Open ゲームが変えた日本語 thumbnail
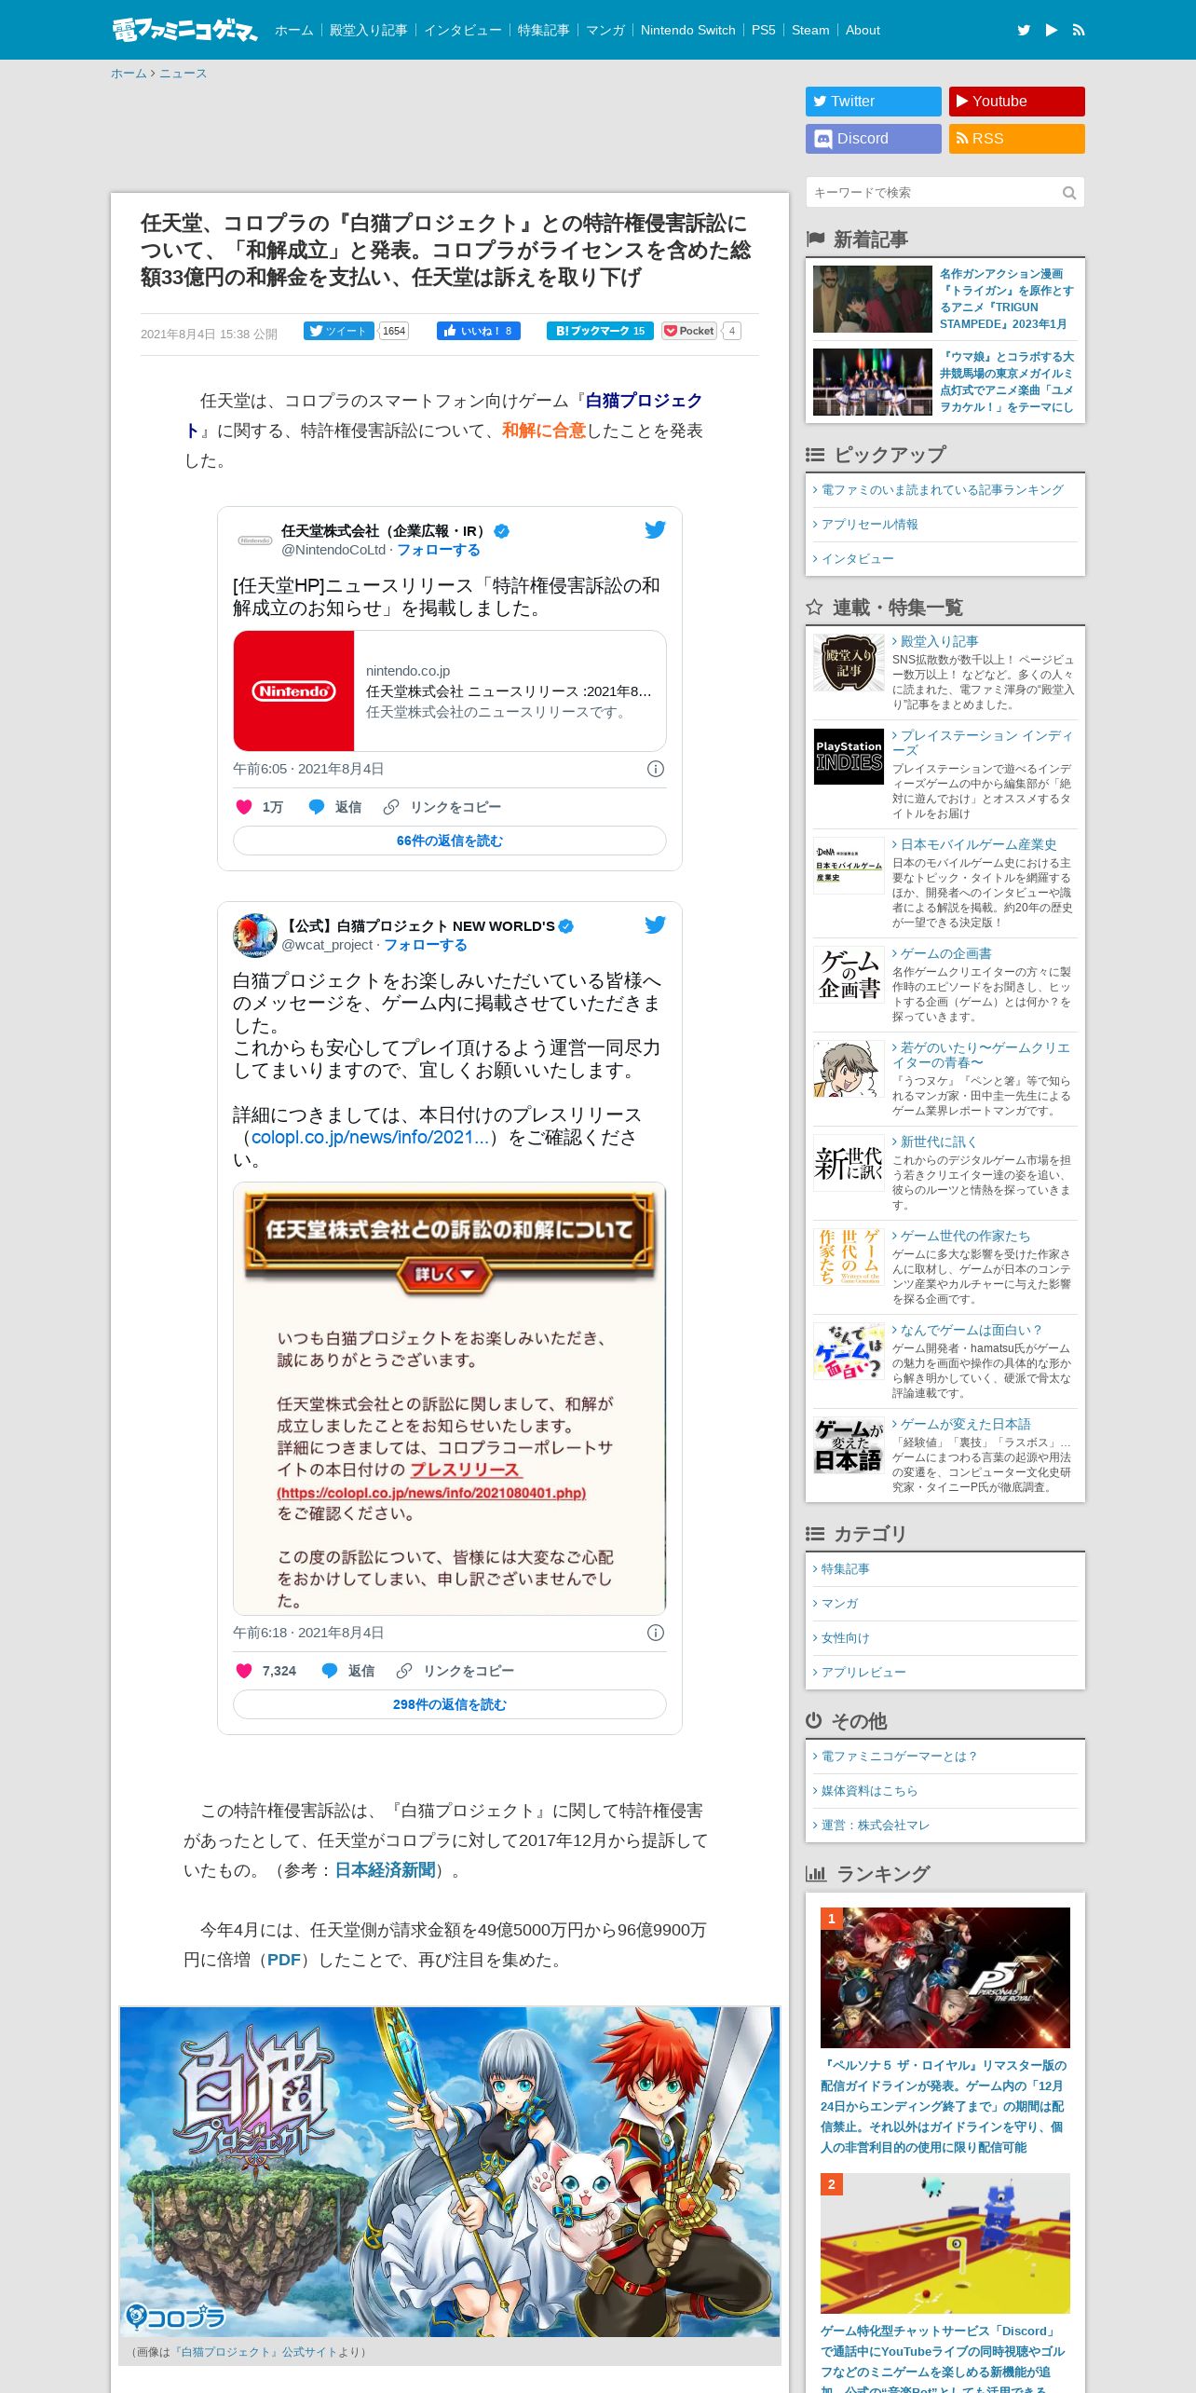Screen dimensions: 1196x2393 tap(849, 1445)
